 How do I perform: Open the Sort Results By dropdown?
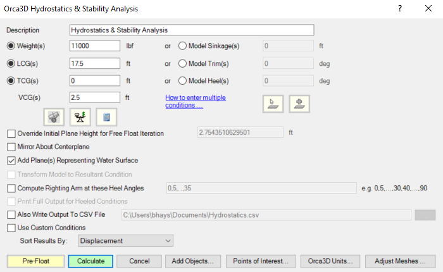[x=125, y=240]
